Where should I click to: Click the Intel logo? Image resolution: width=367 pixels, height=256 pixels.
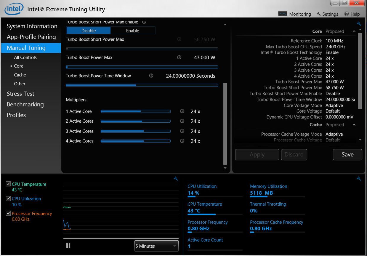pos(14,9)
